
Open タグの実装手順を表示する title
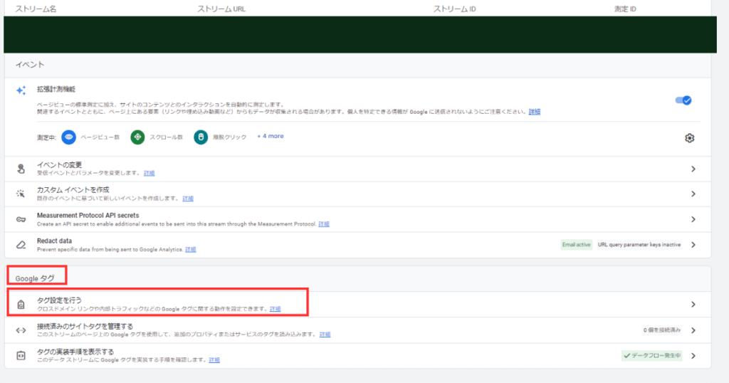pyautogui.click(x=75, y=352)
